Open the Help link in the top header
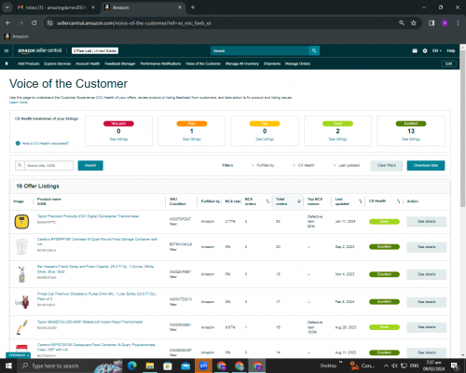Image resolution: width=466 pixels, height=373 pixels. 451,50
